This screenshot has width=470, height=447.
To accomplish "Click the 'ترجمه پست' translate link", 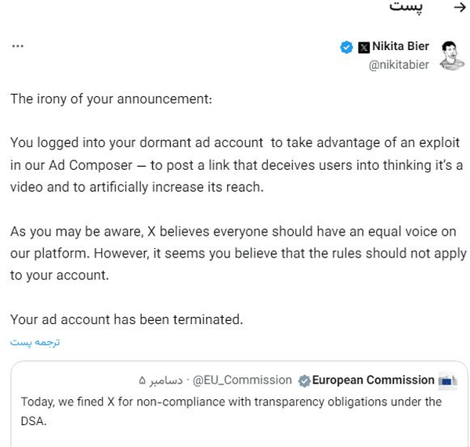I will tap(35, 342).
